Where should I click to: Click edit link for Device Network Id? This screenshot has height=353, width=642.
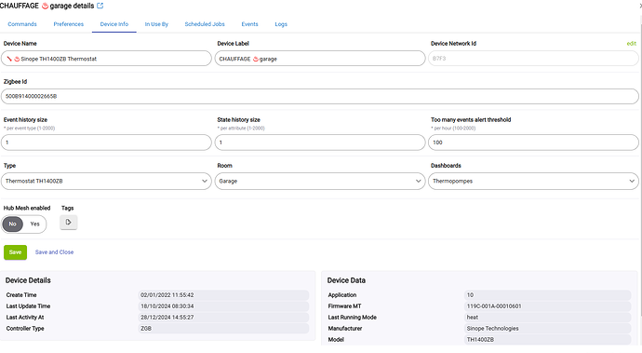point(632,44)
